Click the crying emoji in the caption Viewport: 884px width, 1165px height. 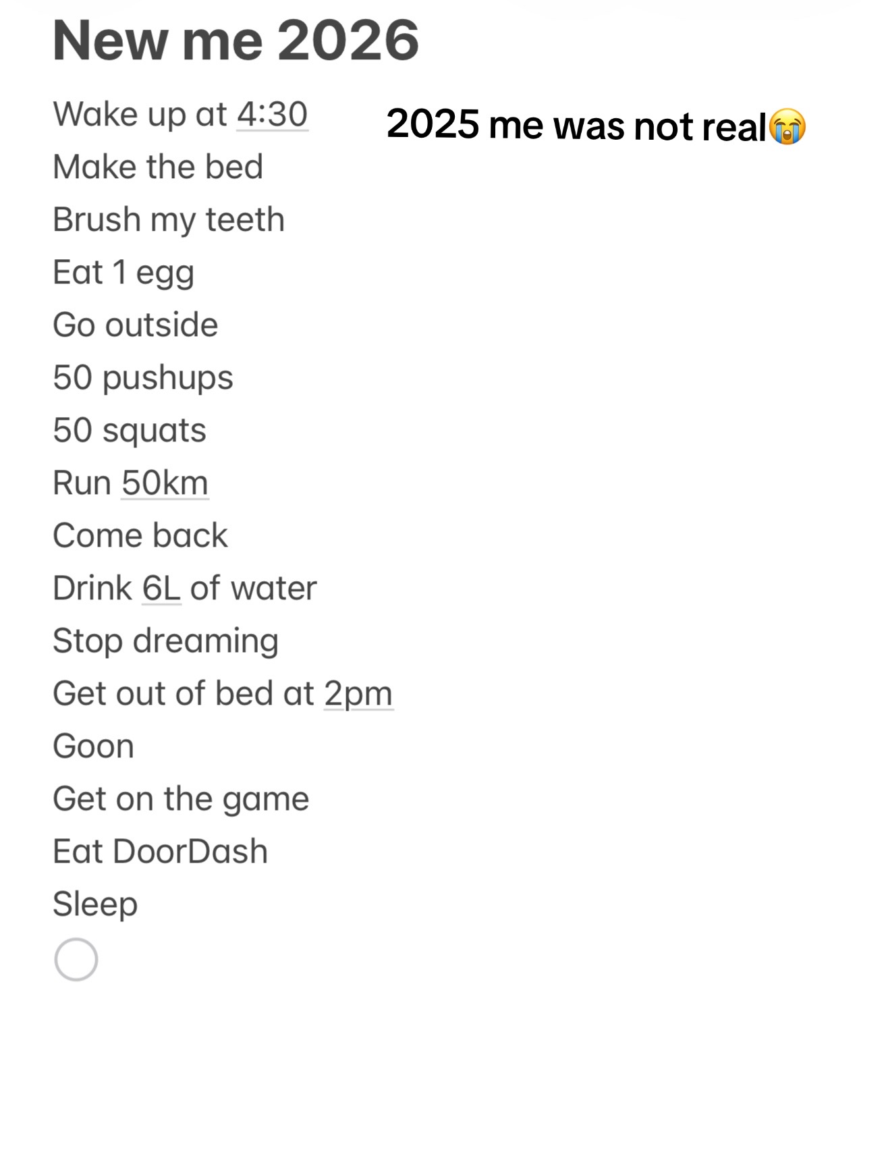788,126
